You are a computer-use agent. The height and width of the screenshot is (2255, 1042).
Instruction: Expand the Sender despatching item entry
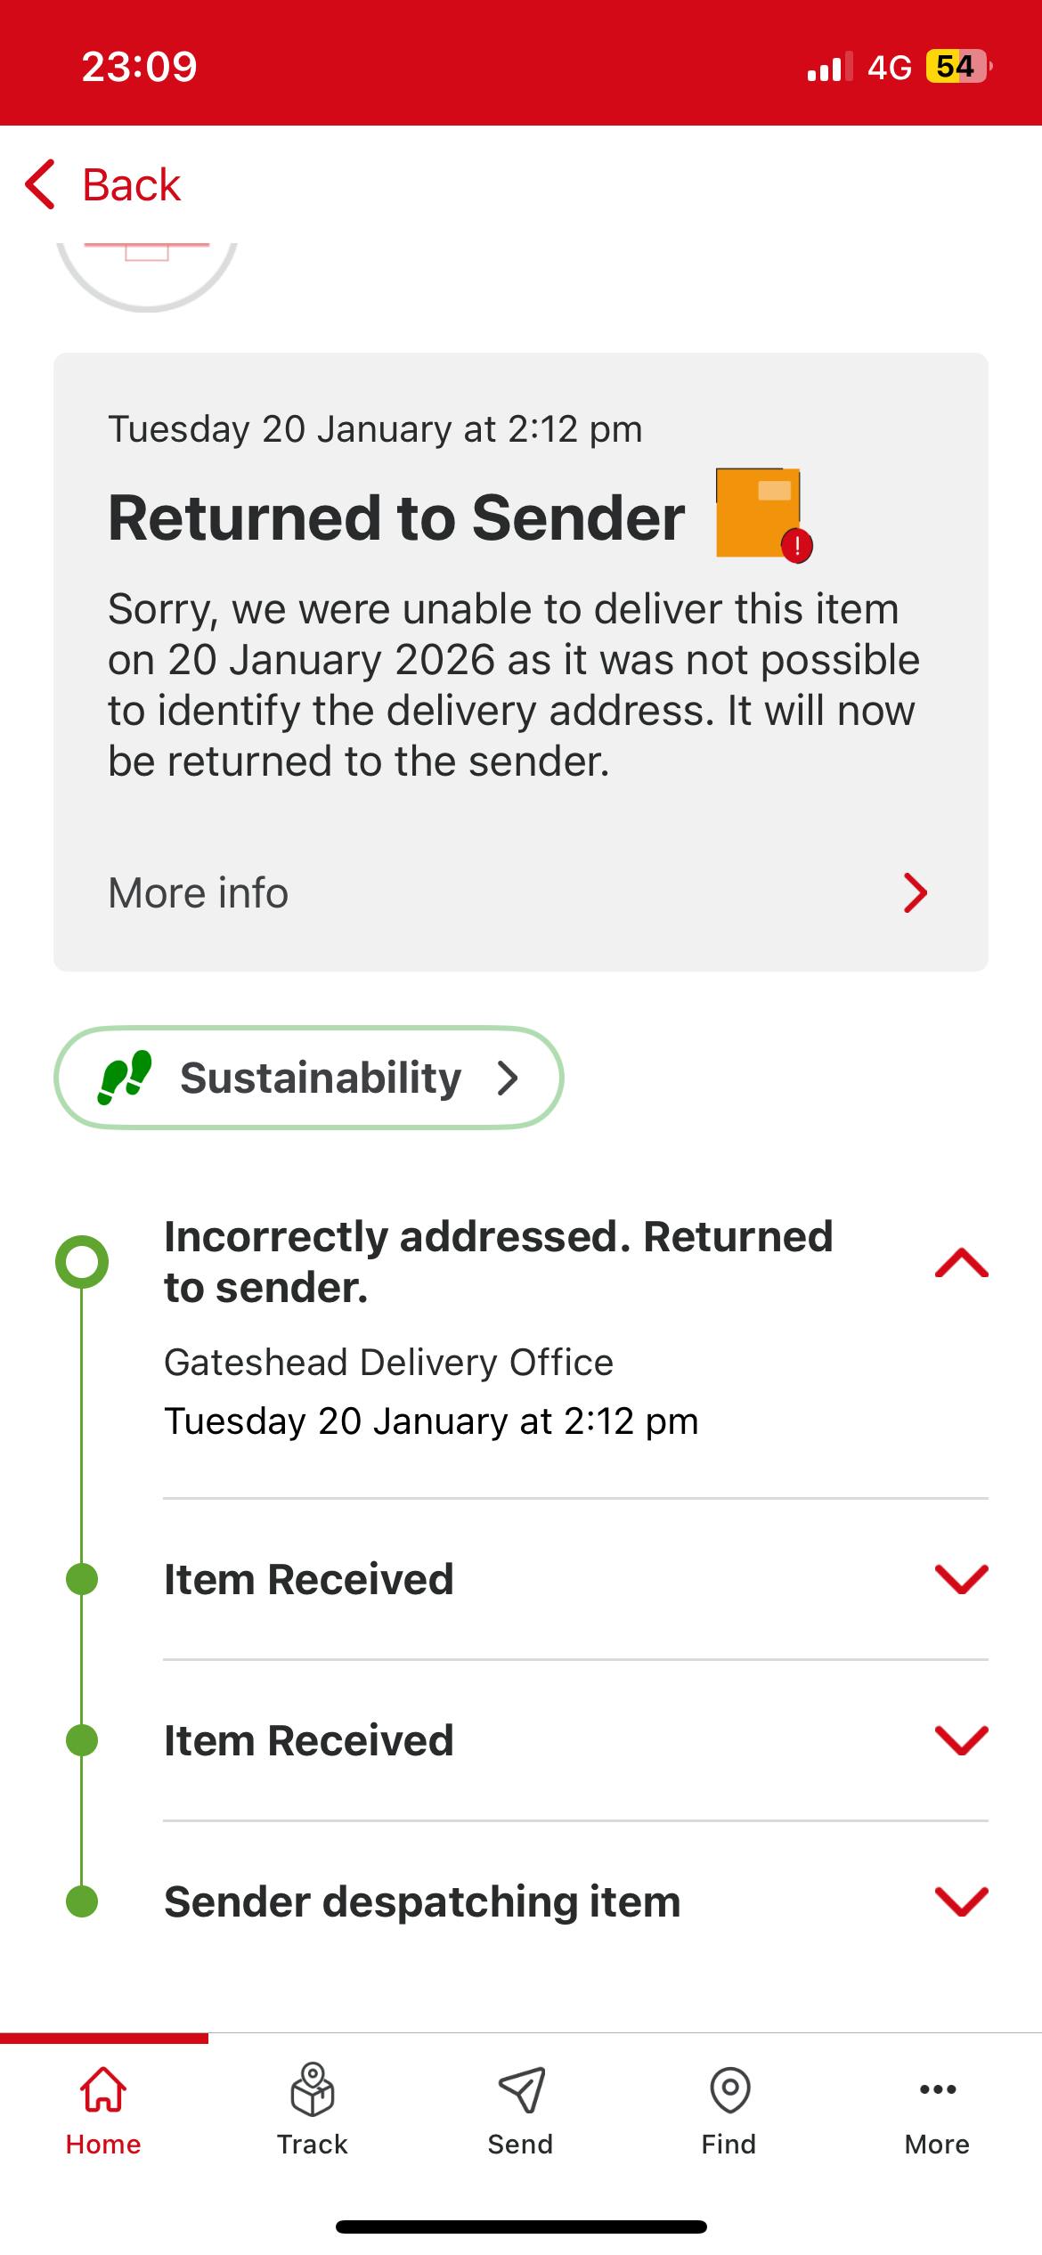962,1901
